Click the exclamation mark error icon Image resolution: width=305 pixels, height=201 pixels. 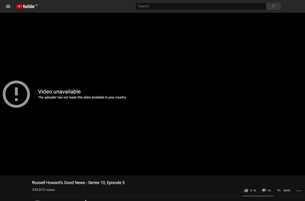[x=16, y=94]
